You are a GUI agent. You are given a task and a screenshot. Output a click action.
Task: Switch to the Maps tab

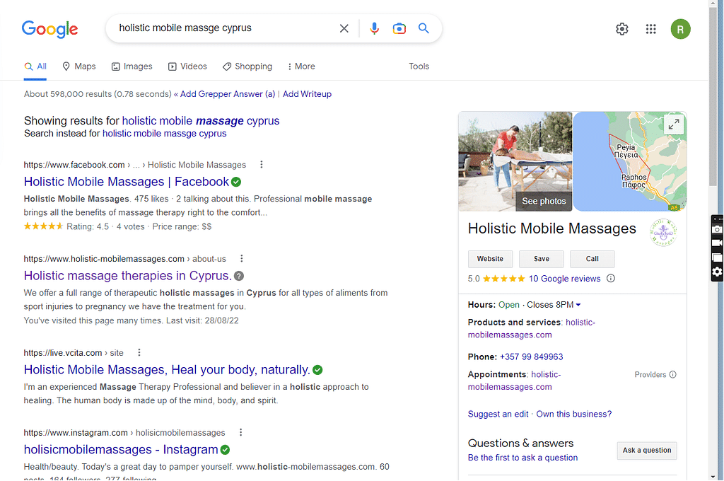click(78, 66)
